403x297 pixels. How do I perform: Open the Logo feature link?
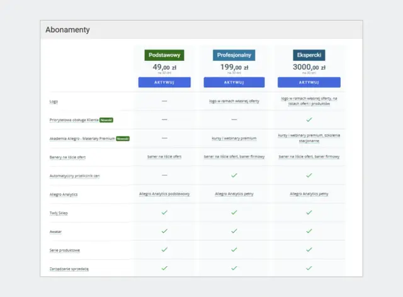coord(54,102)
